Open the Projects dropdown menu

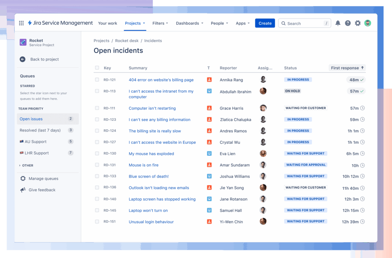point(135,23)
